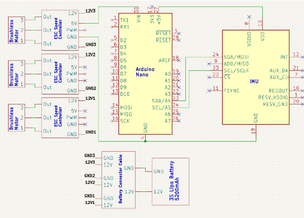
Task: Select Brushless Motor connected to the 12V3 ESC
Action: pyautogui.click(x=17, y=30)
